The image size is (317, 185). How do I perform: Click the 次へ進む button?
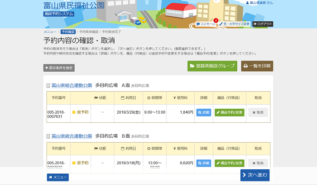click(255, 175)
